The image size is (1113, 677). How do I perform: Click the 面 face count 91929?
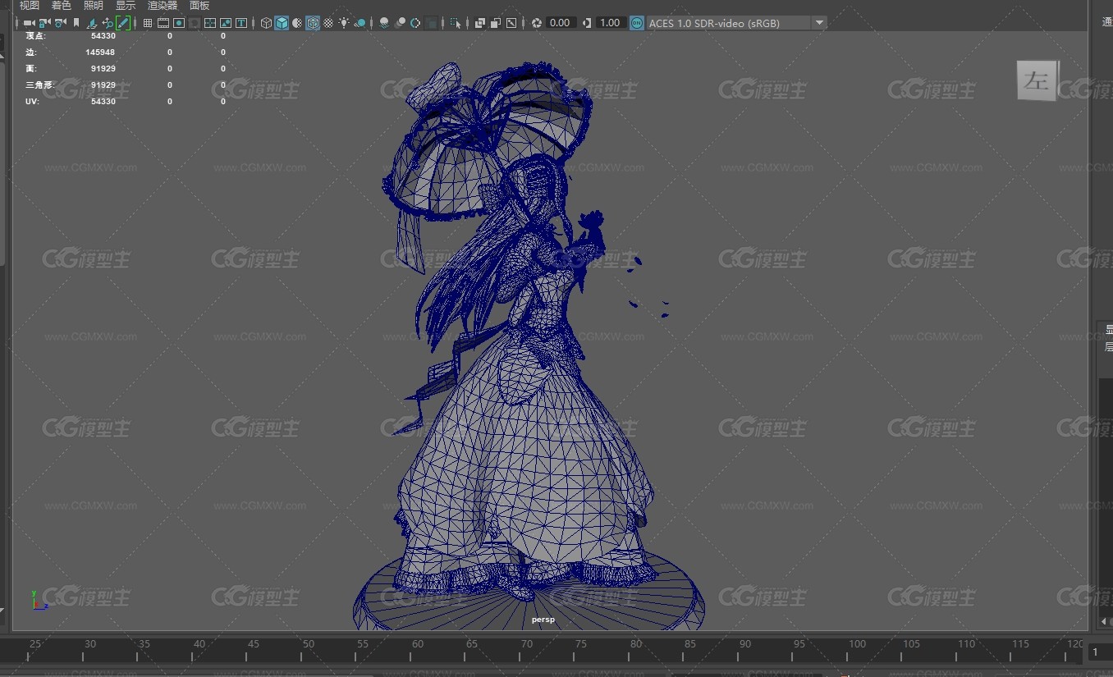pos(103,69)
